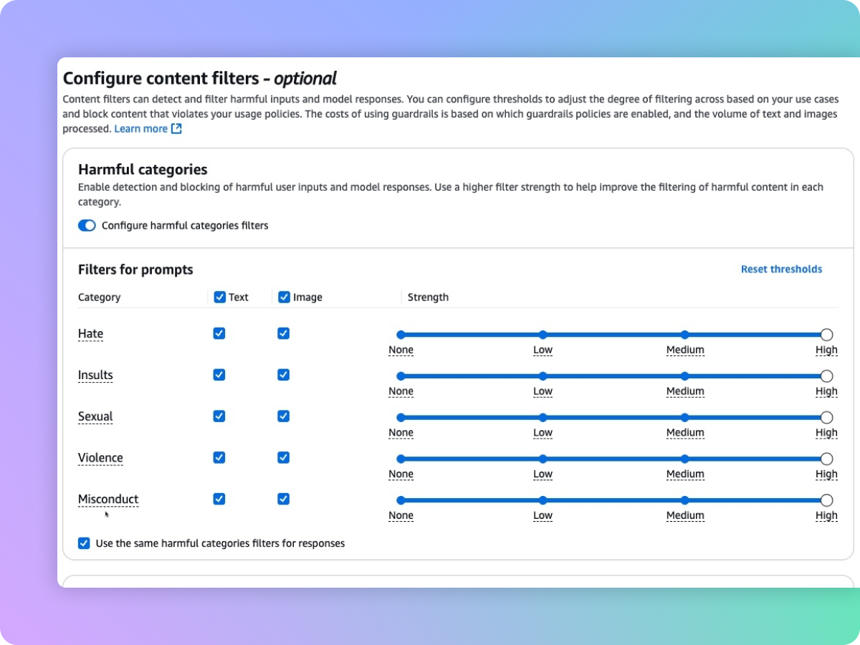860x645 pixels.
Task: Open the Learn more link
Action: pyautogui.click(x=140, y=129)
